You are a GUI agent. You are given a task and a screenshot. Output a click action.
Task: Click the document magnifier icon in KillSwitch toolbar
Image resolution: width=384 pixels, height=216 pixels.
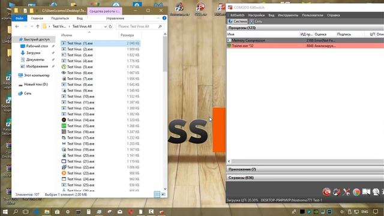pyautogui.click(x=366, y=192)
